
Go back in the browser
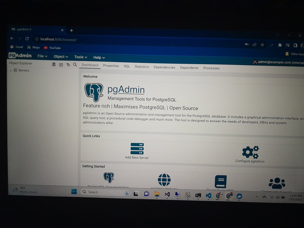pyautogui.click(x=12, y=38)
